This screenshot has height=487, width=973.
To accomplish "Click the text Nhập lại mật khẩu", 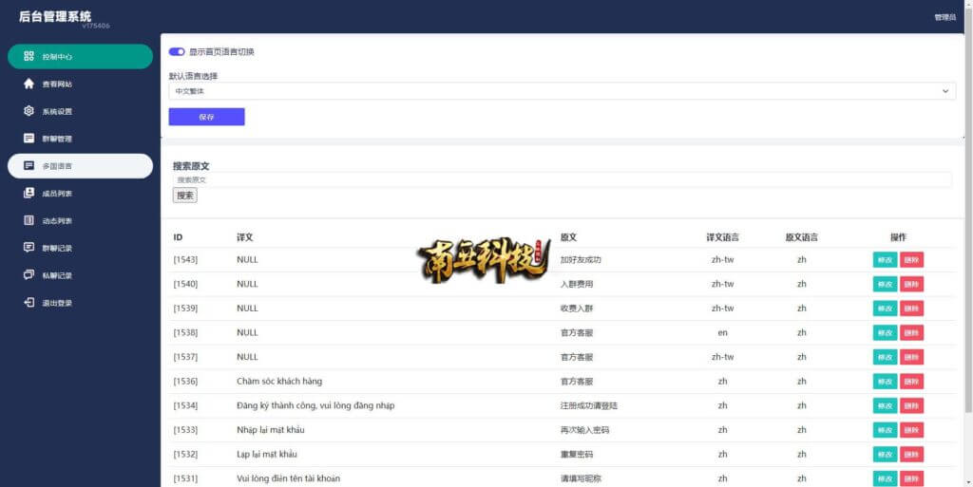I will pos(271,430).
